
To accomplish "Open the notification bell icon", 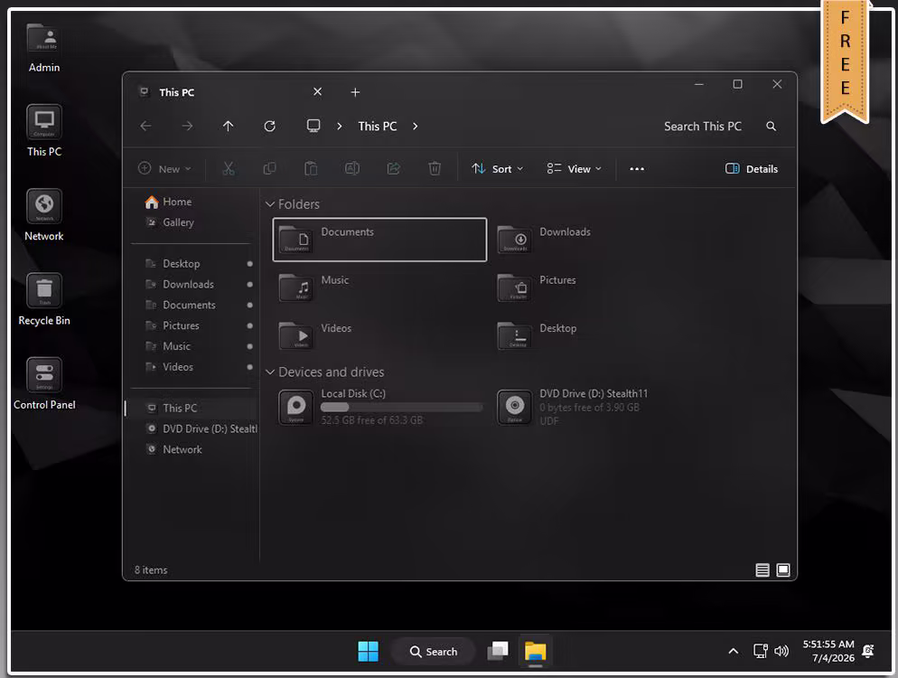I will pos(868,651).
